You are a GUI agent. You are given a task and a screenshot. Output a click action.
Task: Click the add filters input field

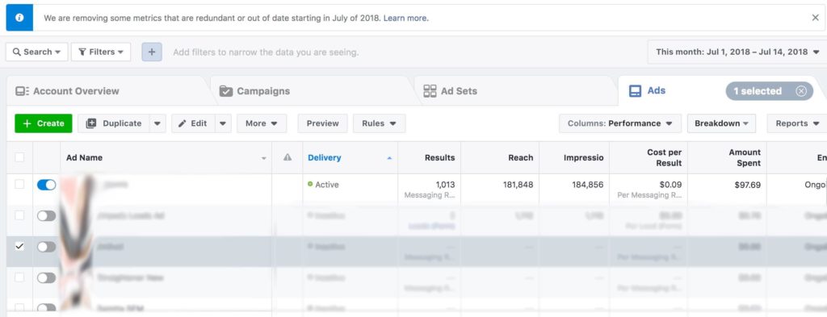click(x=266, y=52)
